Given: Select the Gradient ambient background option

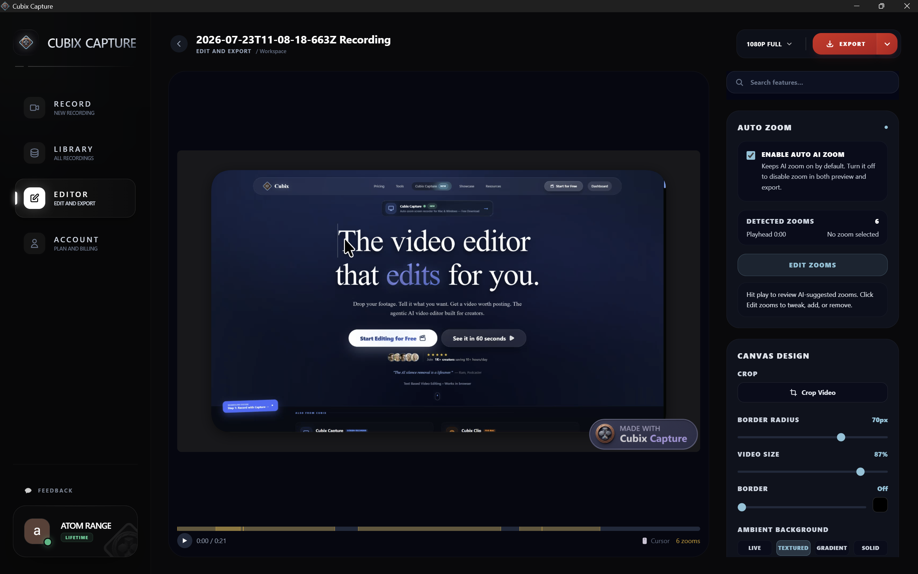Looking at the screenshot, I should [832, 548].
